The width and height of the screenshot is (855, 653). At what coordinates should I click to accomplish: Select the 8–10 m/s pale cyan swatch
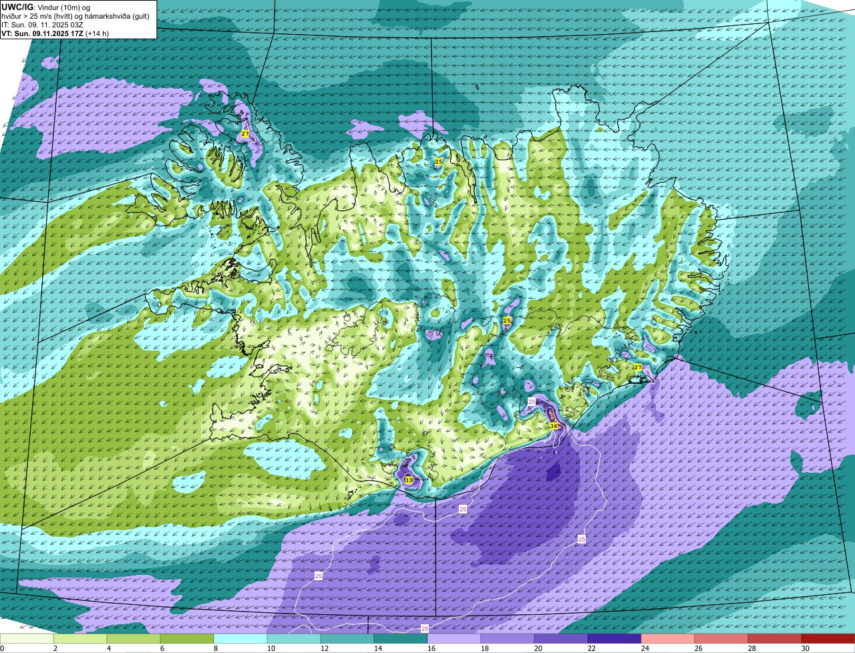pos(241,639)
